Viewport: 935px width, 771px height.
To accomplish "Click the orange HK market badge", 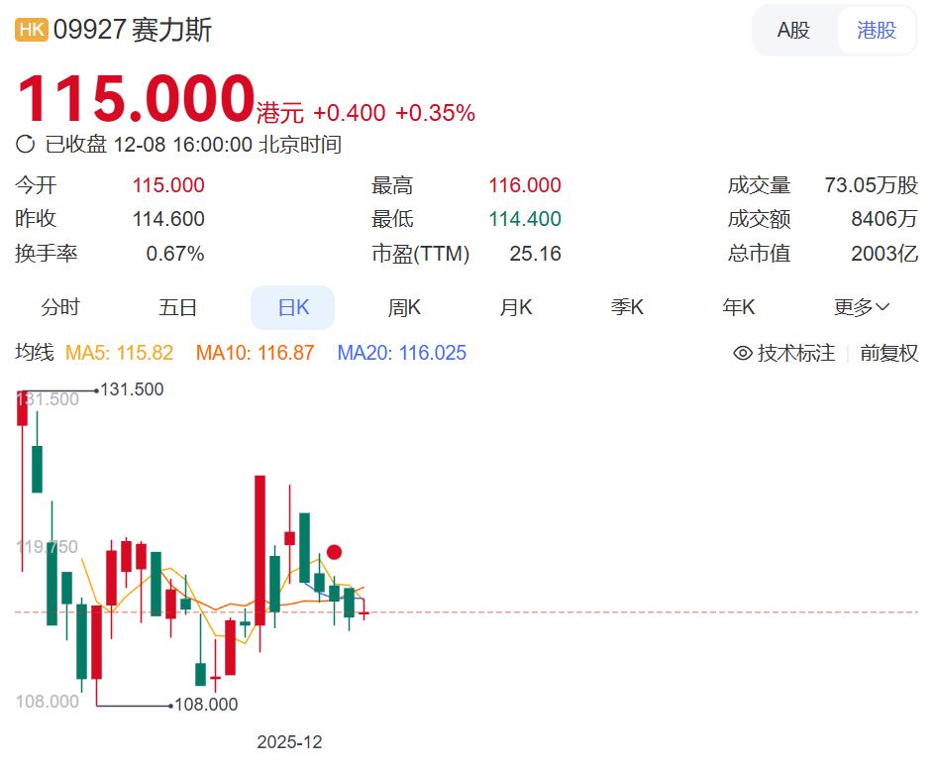I will [x=31, y=30].
